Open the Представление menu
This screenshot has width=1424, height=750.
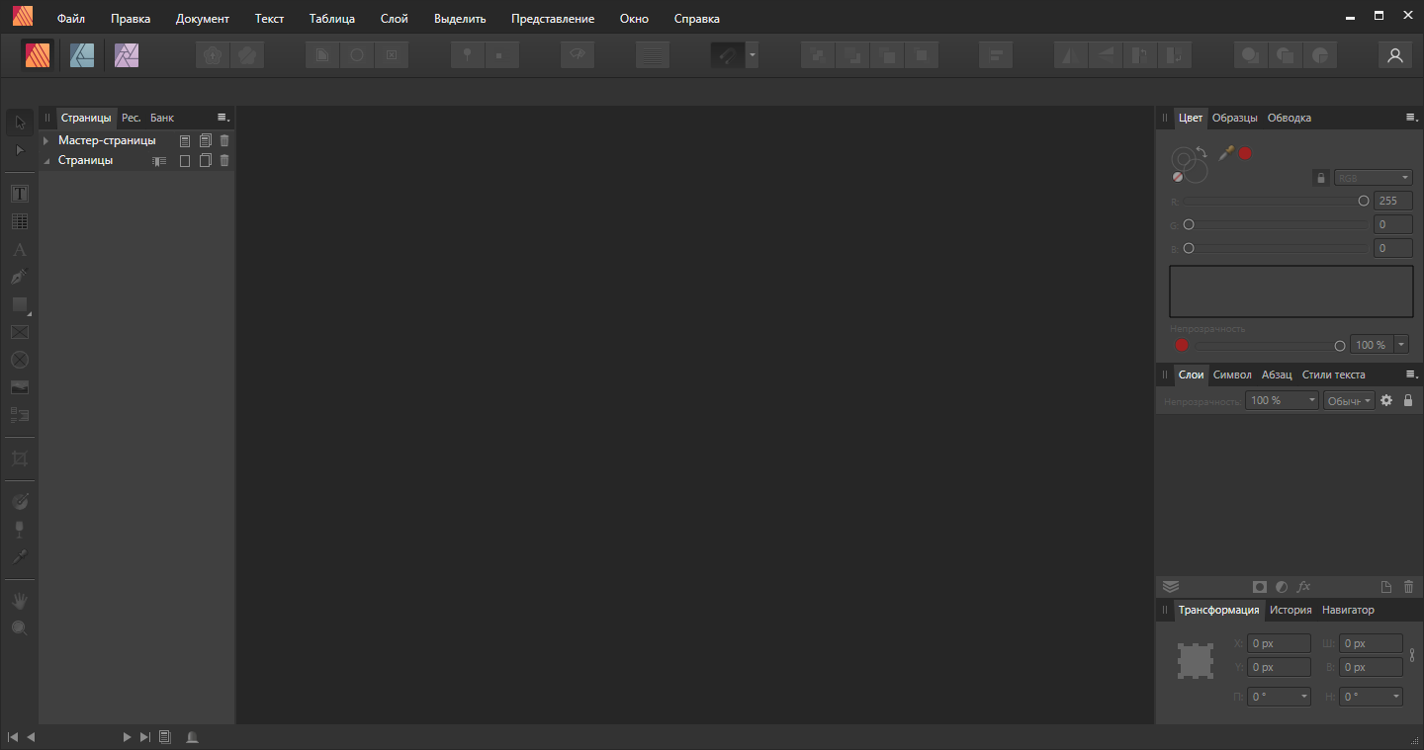click(553, 19)
